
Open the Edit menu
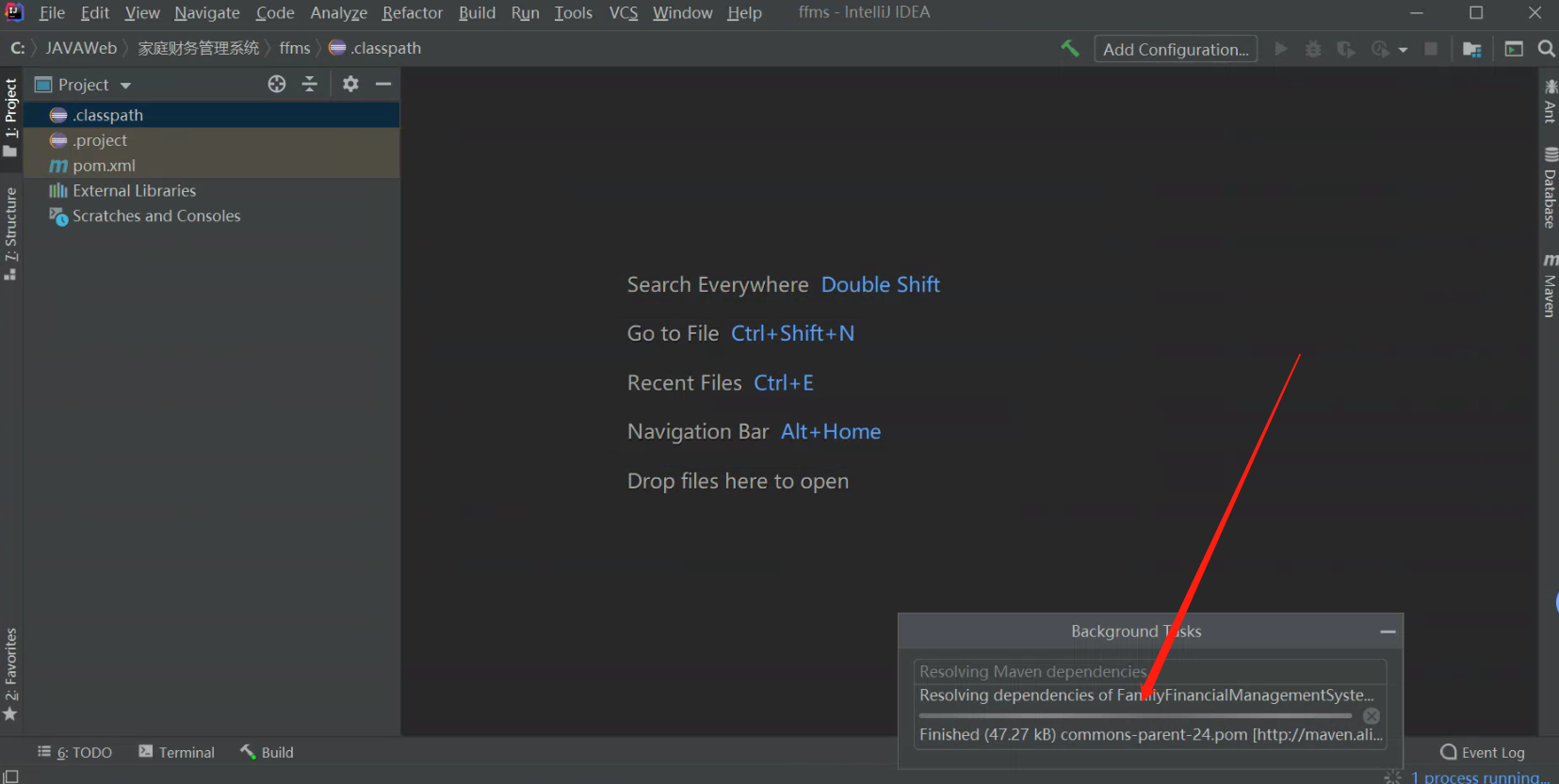95,13
